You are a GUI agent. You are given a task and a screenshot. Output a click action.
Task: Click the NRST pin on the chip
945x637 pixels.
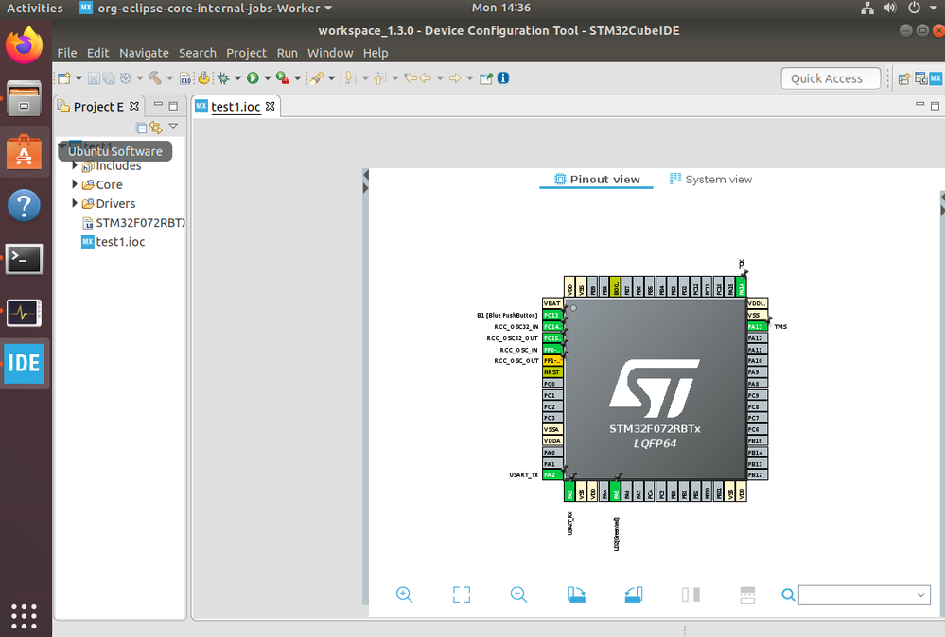click(x=552, y=372)
